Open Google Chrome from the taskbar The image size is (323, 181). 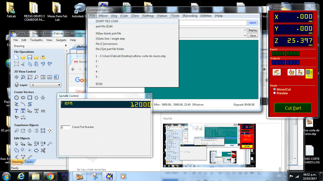(50, 176)
